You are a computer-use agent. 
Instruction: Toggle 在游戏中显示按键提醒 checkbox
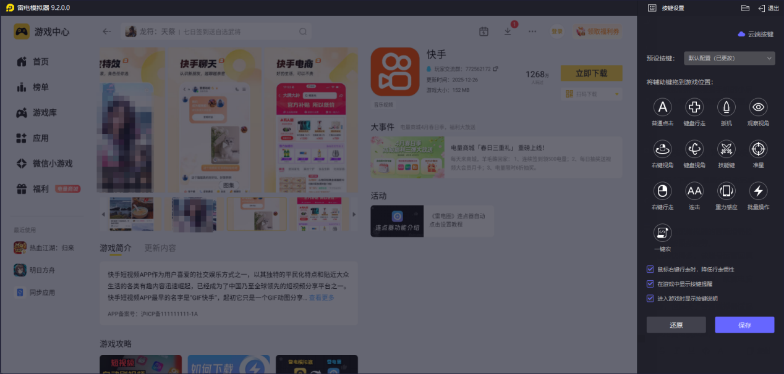coord(650,284)
